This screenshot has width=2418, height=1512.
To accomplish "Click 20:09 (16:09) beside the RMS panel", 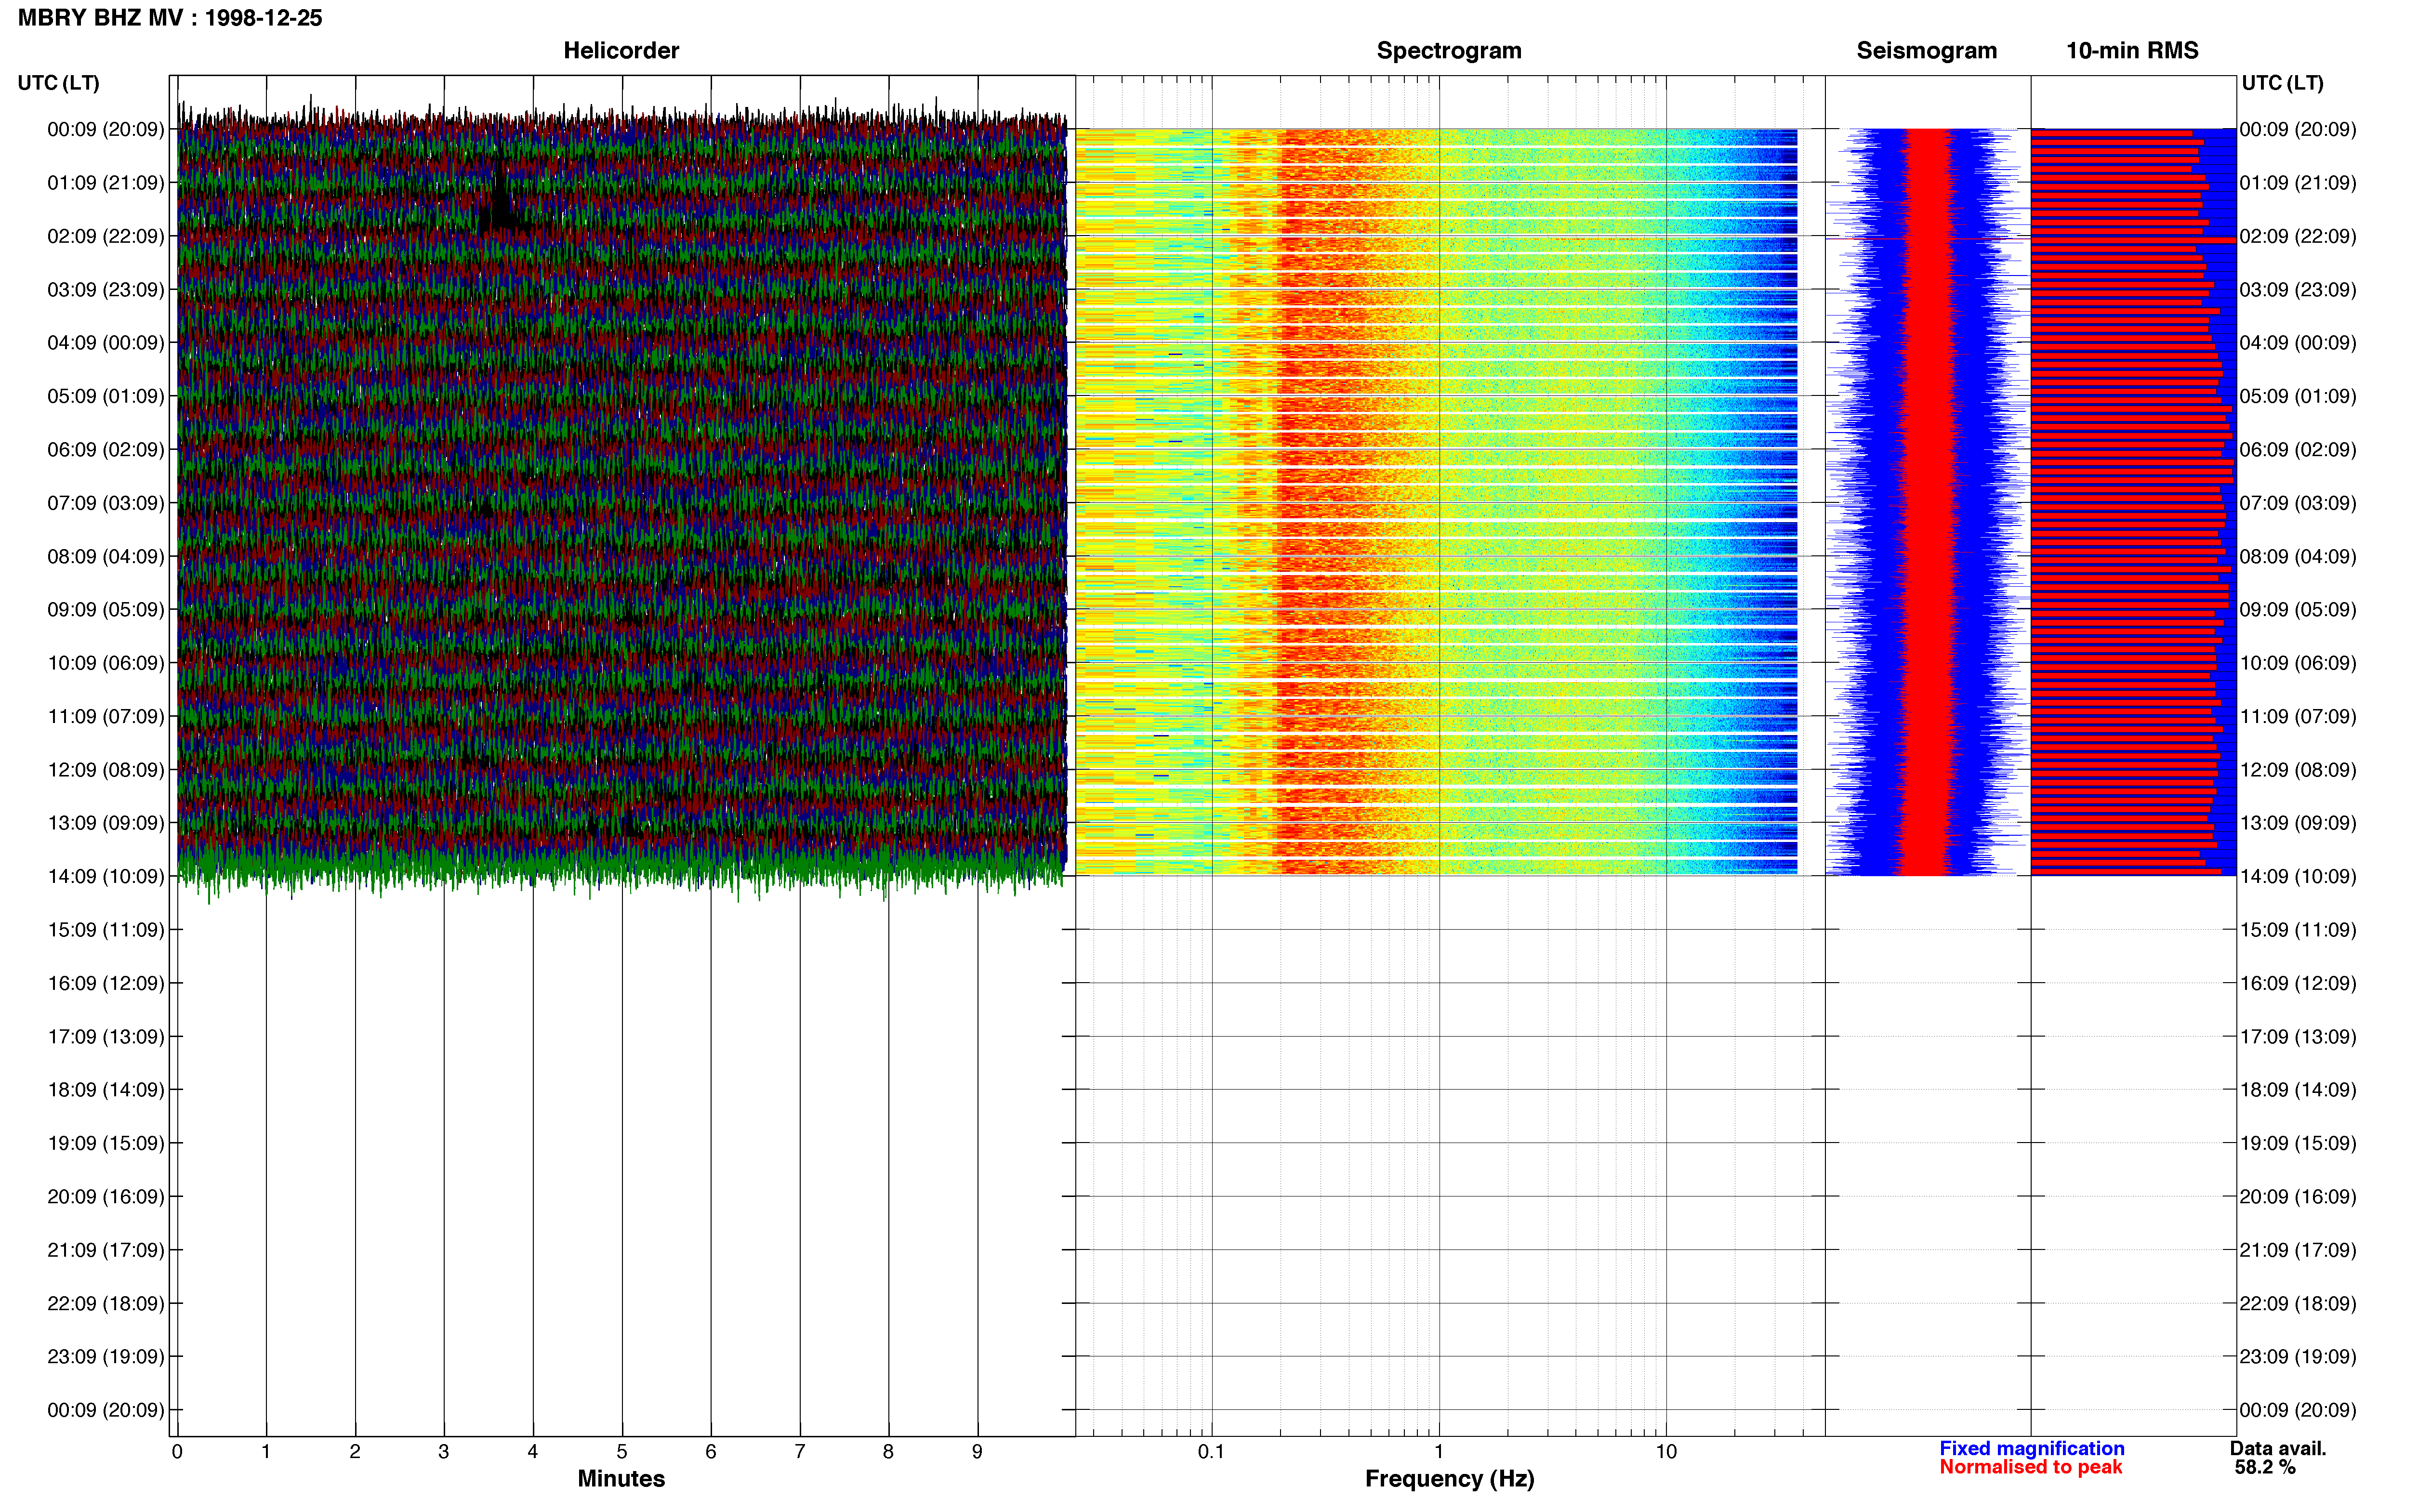I will 2298,1197.
